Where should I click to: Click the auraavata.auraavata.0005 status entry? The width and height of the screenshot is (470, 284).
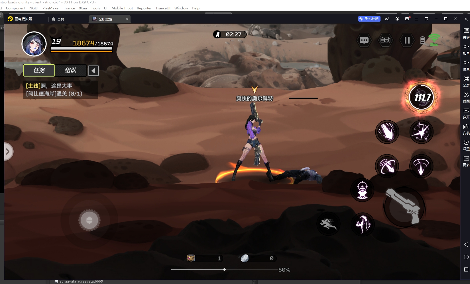coord(81,281)
